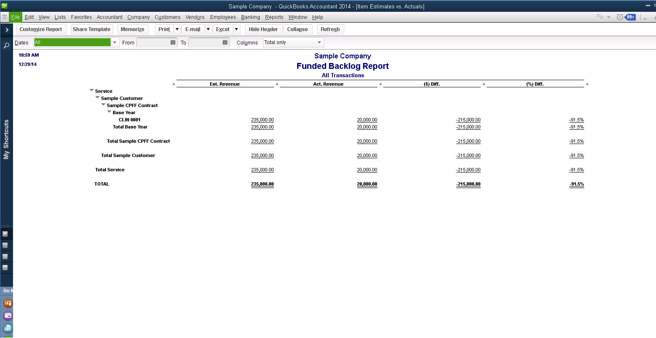Open the File menu
656x338 pixels.
click(16, 17)
